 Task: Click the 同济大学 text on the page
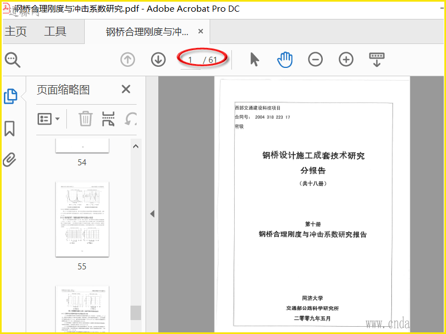pos(312,298)
